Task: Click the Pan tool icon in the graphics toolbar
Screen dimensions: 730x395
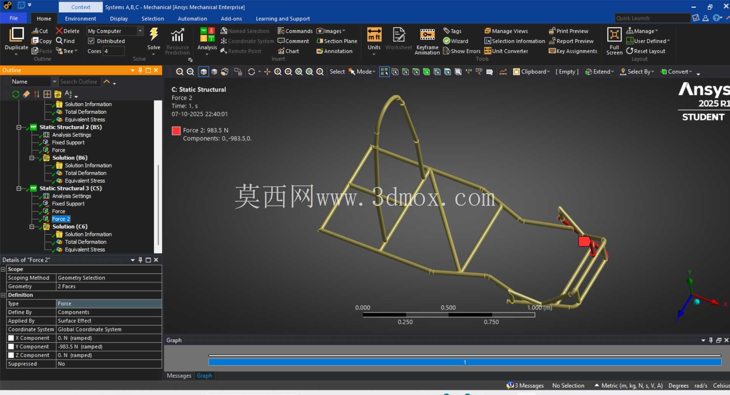Action: tap(267, 72)
